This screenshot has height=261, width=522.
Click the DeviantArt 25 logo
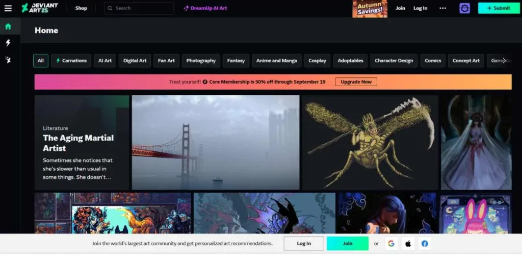click(40, 8)
